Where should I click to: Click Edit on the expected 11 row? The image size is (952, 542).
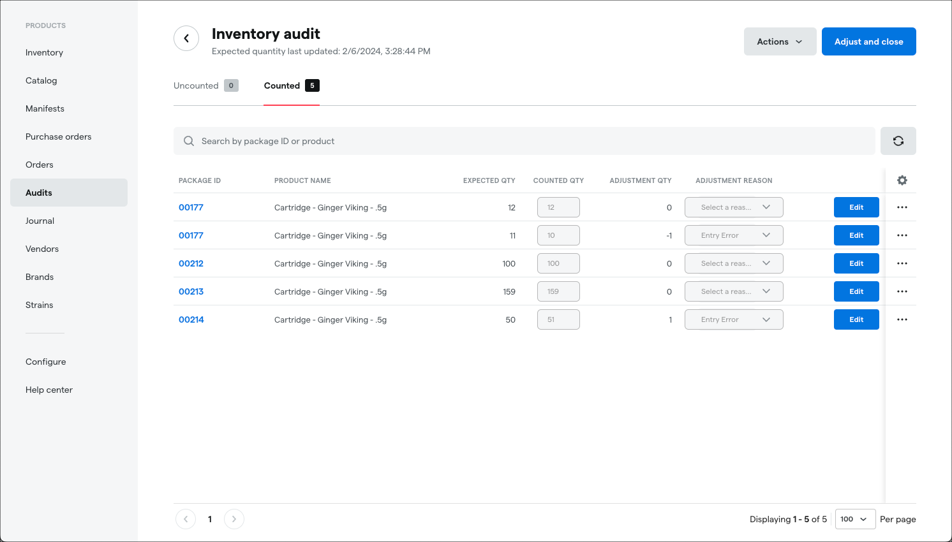click(x=856, y=235)
